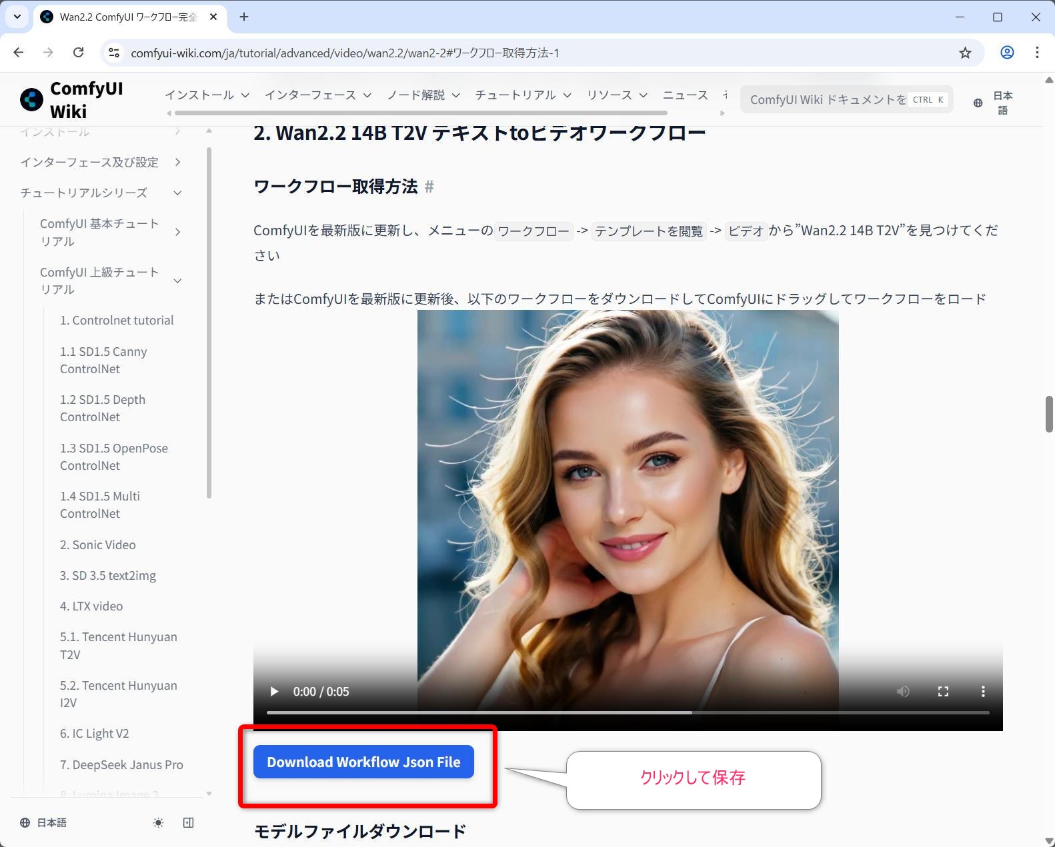This screenshot has width=1055, height=847.
Task: Open 7. DeepSeek Janus Pro tutorial
Action: tap(121, 765)
